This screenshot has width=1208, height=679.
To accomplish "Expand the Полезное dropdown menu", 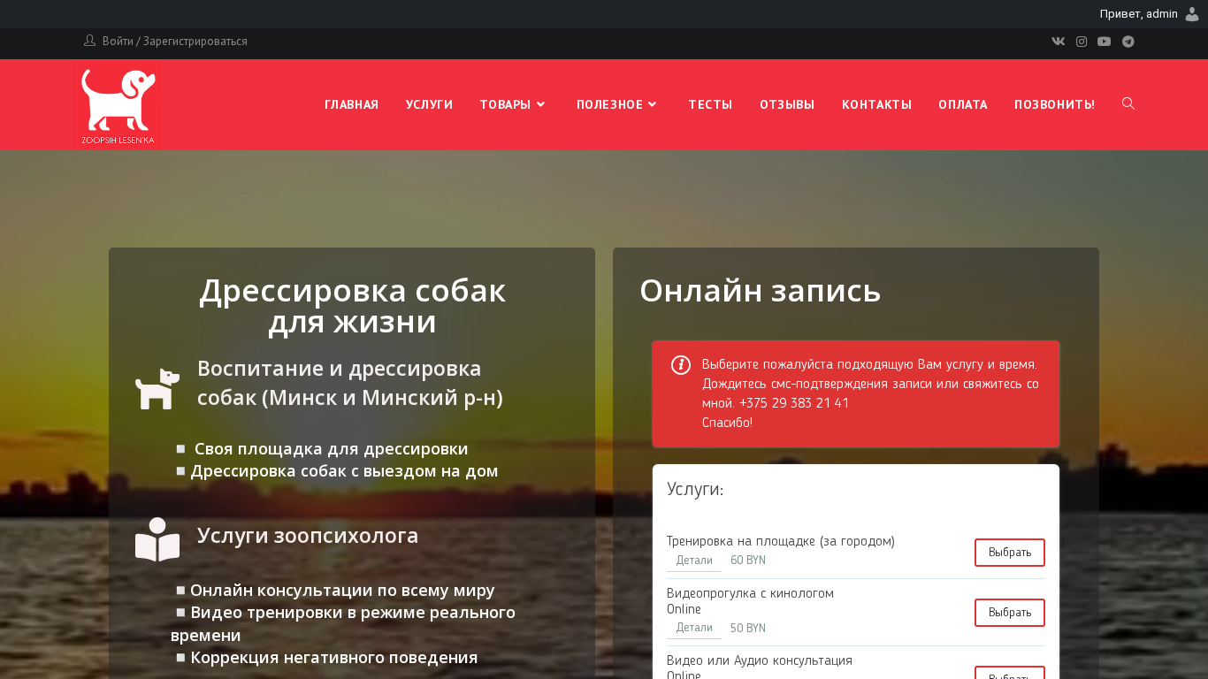I will click(617, 104).
